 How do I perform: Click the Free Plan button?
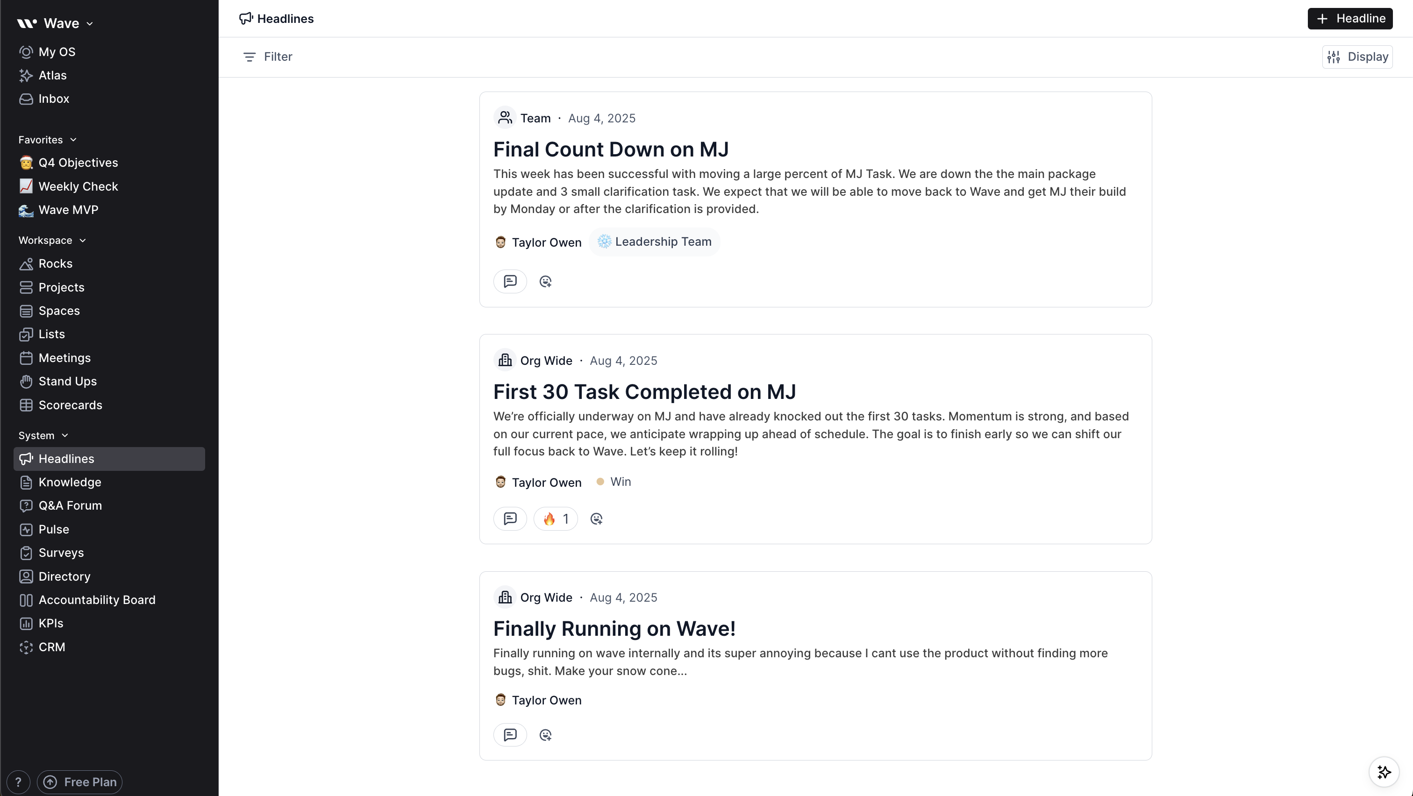80,782
